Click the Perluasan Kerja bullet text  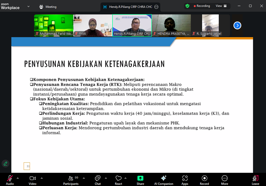tap(132, 130)
